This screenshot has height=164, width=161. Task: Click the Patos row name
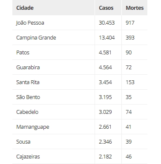(23, 53)
